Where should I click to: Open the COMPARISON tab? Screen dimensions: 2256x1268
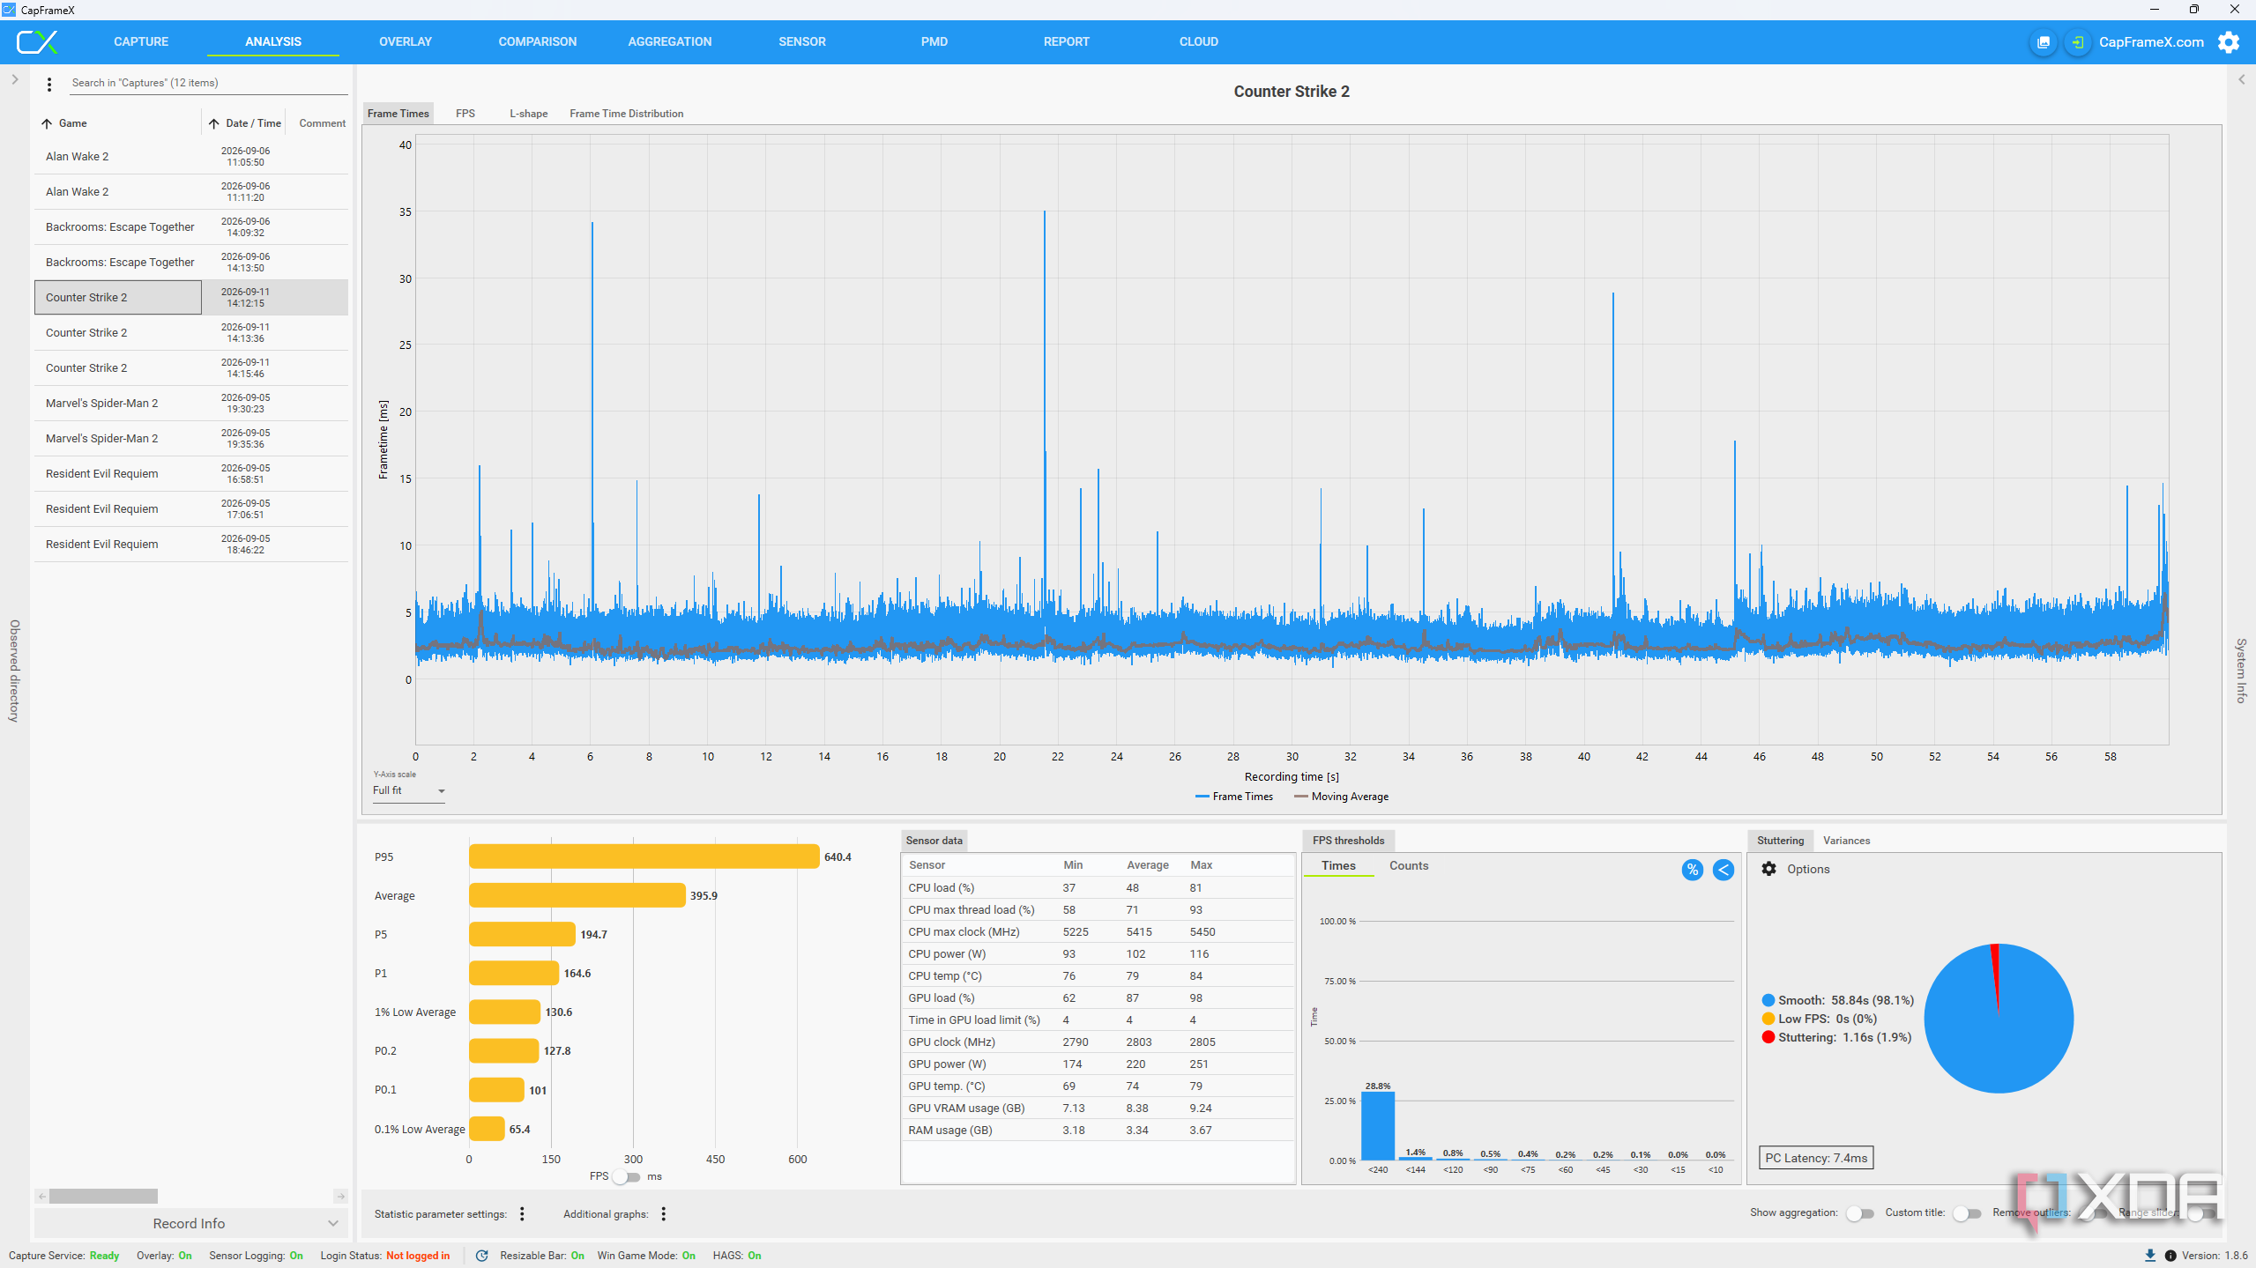[x=538, y=41]
